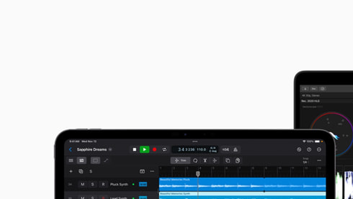Toggle the count-in button
353x199 pixels.
[225, 150]
